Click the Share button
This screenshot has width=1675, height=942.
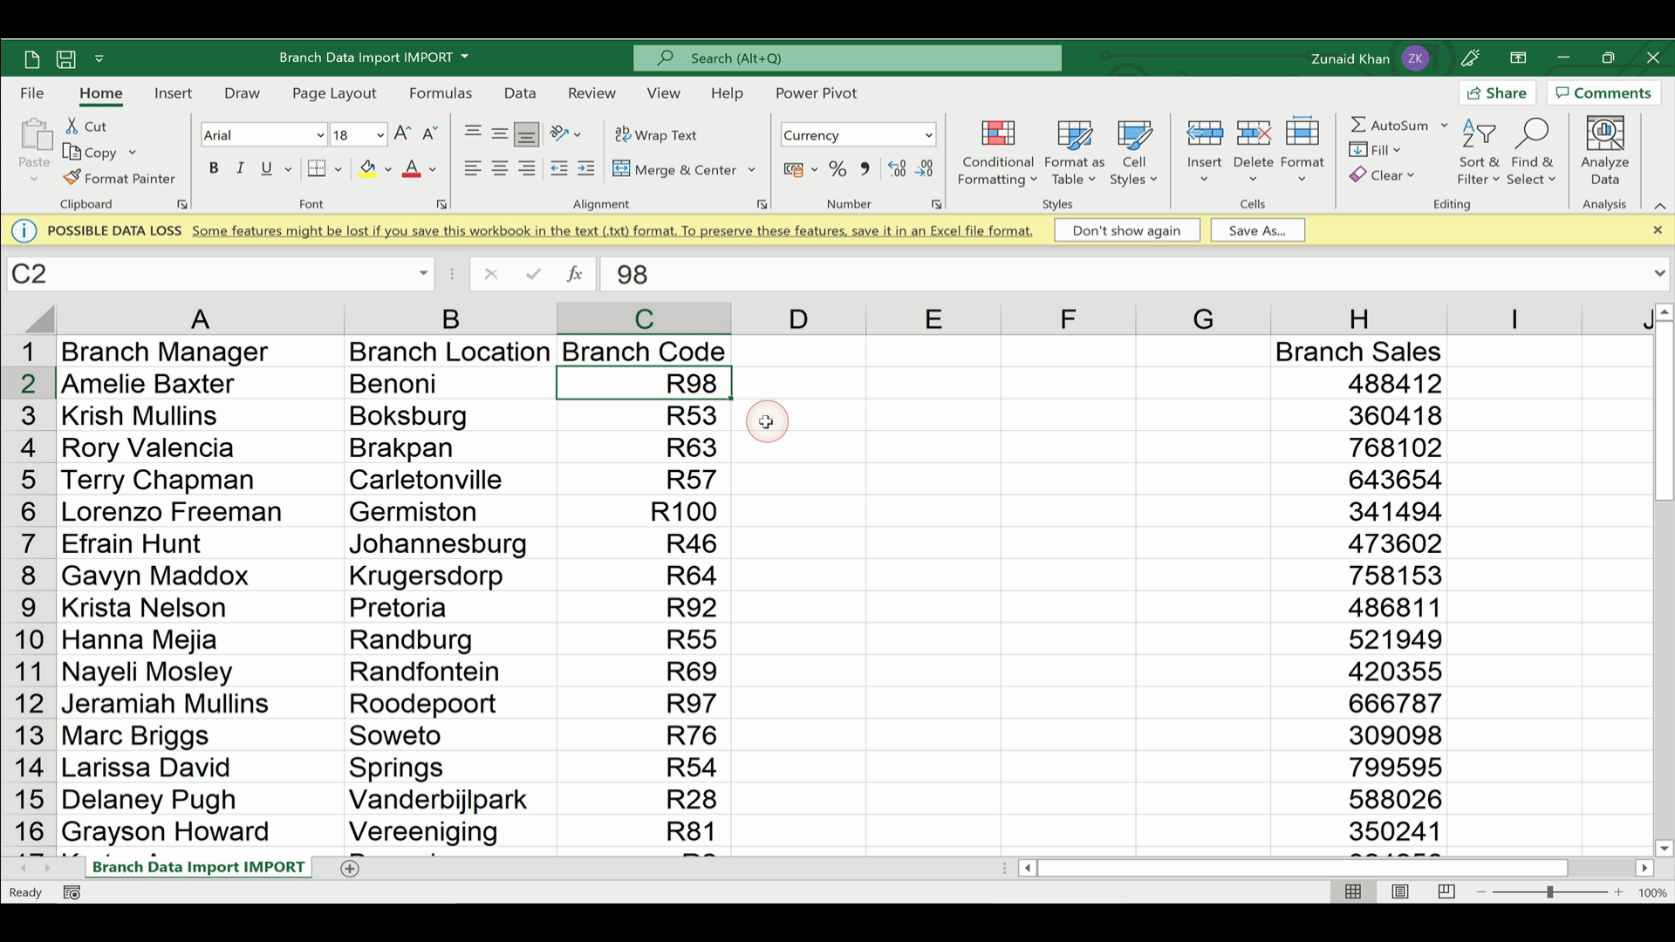[1497, 93]
